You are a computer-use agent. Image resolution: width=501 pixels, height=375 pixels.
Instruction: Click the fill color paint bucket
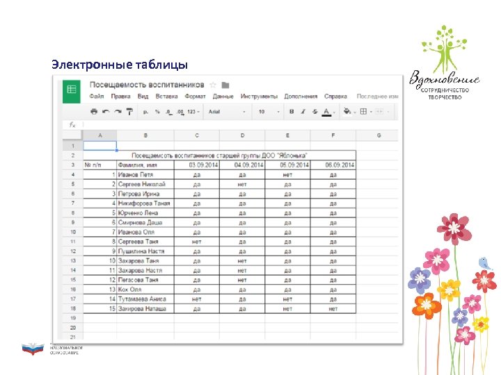pyautogui.click(x=347, y=112)
